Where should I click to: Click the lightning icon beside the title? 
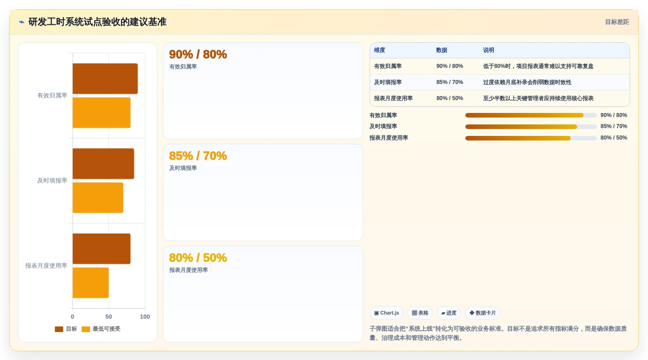coord(22,22)
